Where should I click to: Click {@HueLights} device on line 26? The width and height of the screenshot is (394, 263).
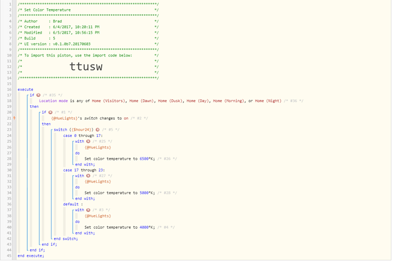tap(98, 147)
